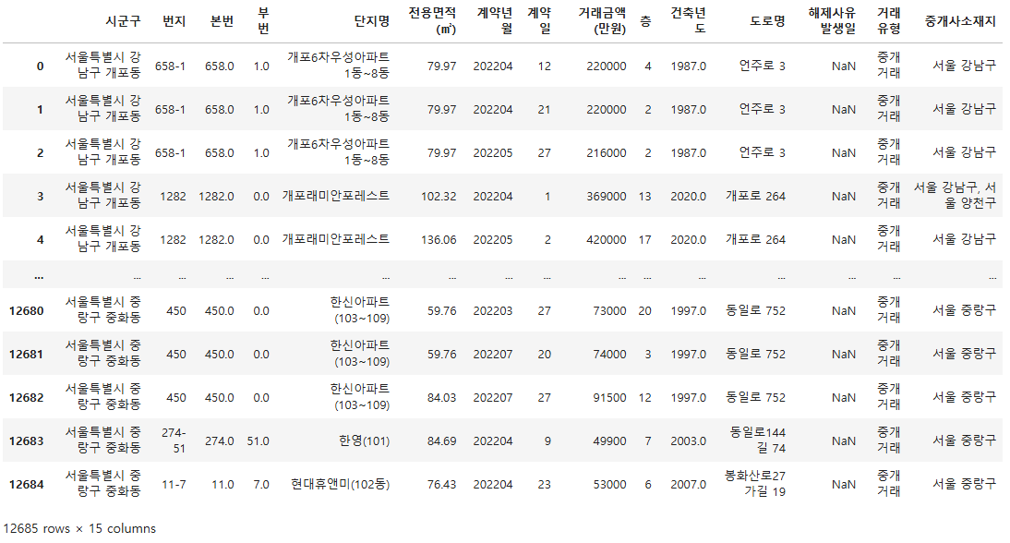Select the 중개사소재지 column header

tap(960, 21)
